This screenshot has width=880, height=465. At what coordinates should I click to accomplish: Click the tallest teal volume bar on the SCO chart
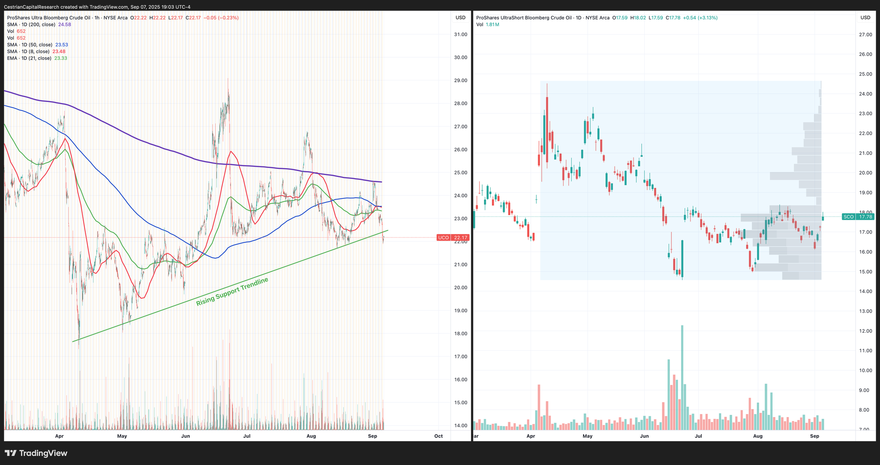[682, 377]
